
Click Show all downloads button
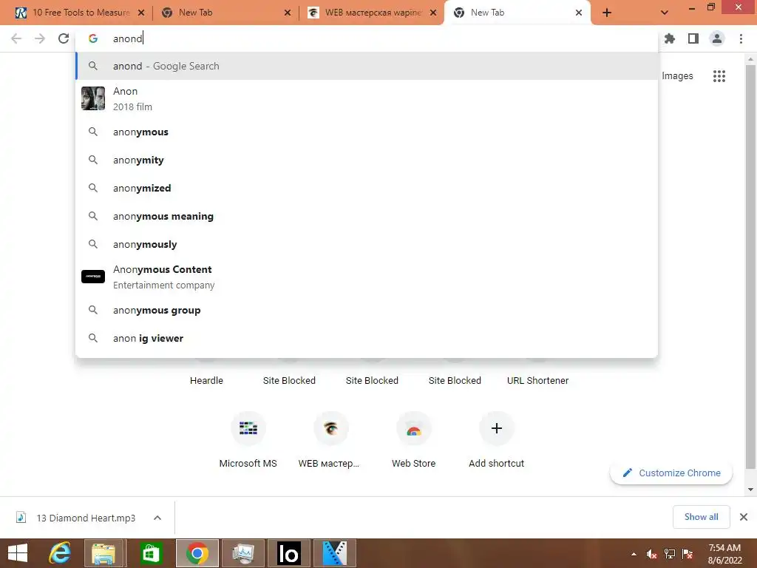(x=701, y=517)
